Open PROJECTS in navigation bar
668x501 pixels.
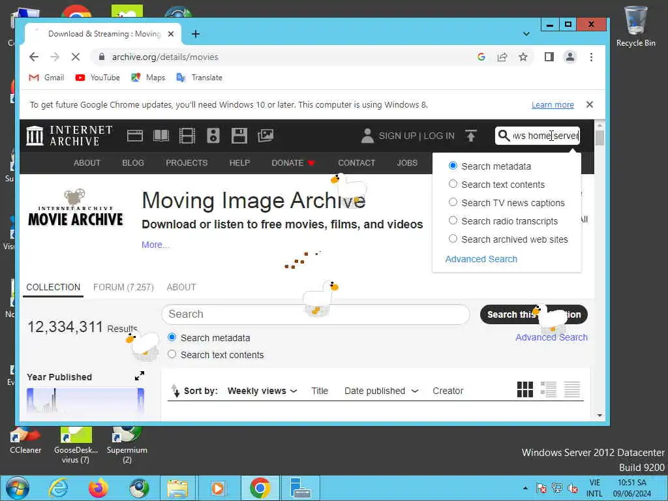[187, 162]
